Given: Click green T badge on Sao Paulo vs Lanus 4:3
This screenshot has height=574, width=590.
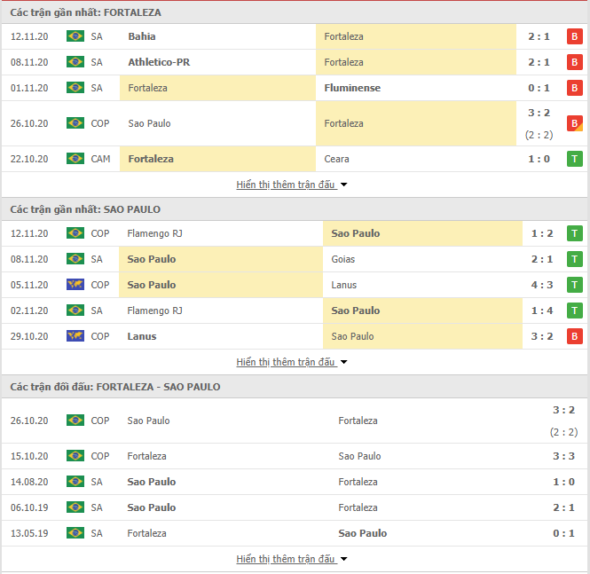Looking at the screenshot, I should [575, 285].
